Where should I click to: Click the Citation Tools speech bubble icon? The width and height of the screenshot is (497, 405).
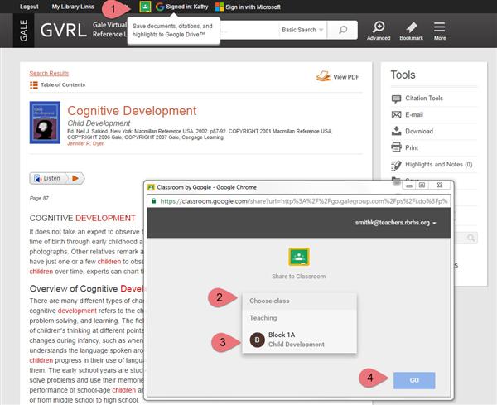[x=396, y=99]
